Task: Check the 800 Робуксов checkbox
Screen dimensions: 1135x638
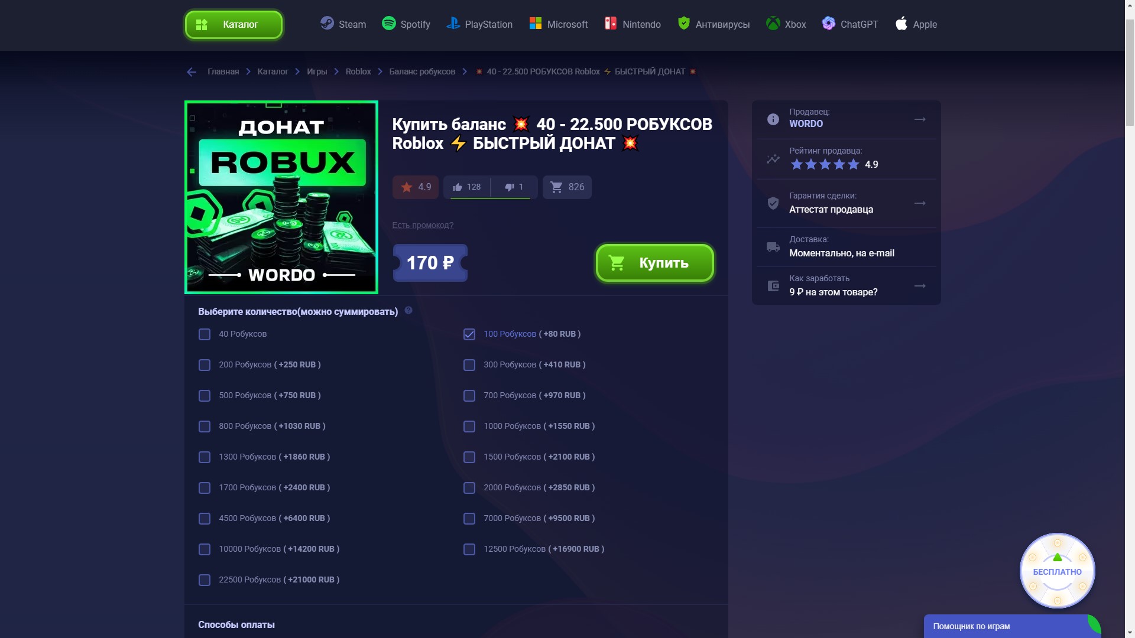Action: tap(205, 427)
